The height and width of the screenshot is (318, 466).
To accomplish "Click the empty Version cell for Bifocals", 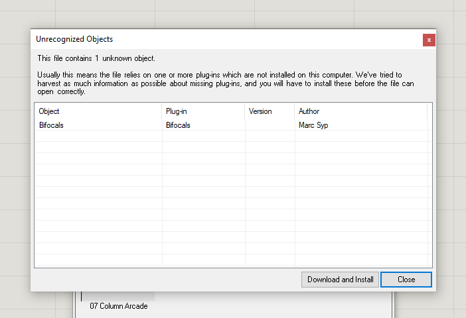I will pyautogui.click(x=270, y=125).
